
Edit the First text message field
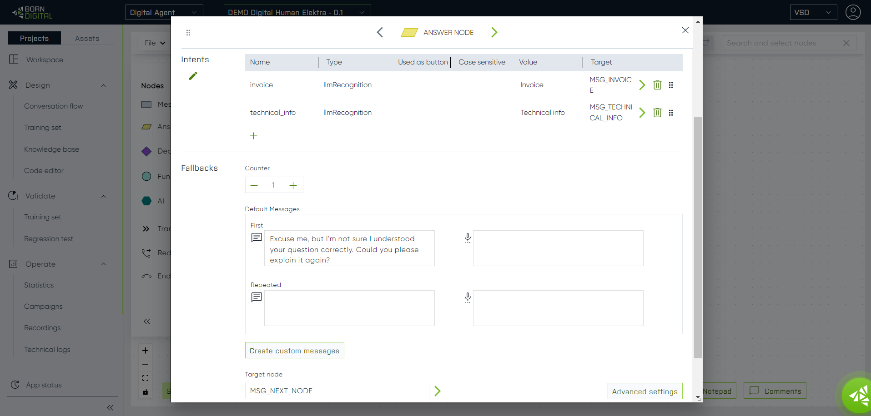[x=349, y=248]
